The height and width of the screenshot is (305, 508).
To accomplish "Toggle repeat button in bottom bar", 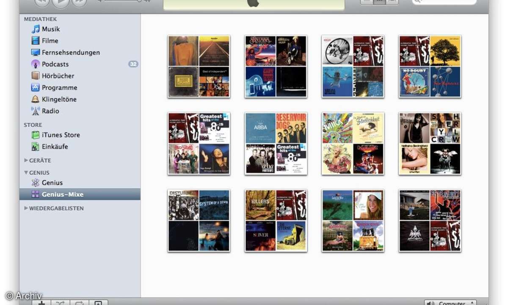I will pyautogui.click(x=80, y=302).
